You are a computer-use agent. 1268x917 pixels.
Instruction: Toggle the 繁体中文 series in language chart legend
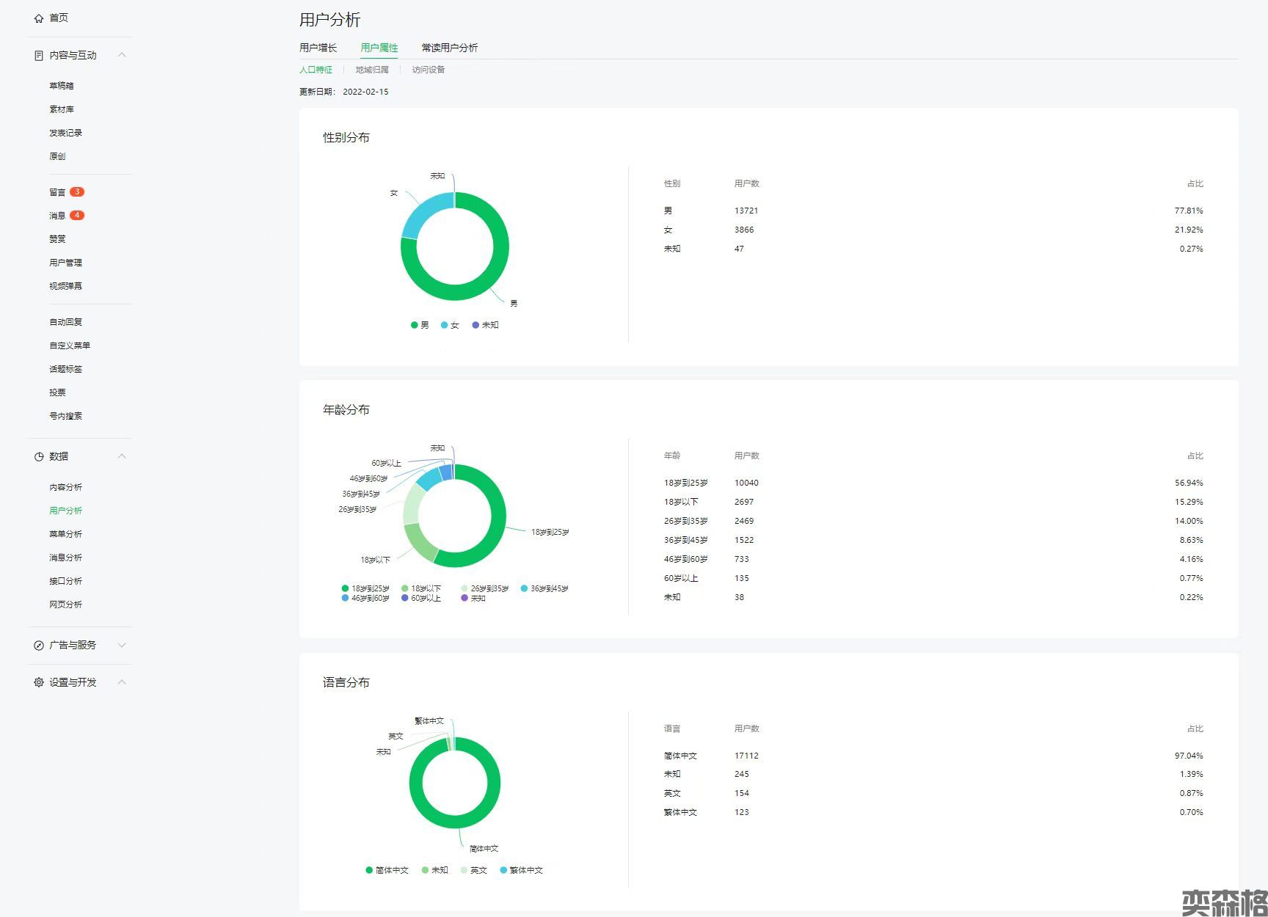tap(521, 870)
